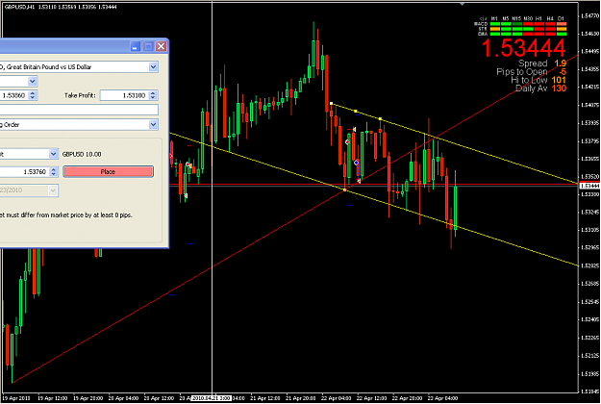Decrease the 1.53760 price with its down arrow
601x404 pixels.
54,174
